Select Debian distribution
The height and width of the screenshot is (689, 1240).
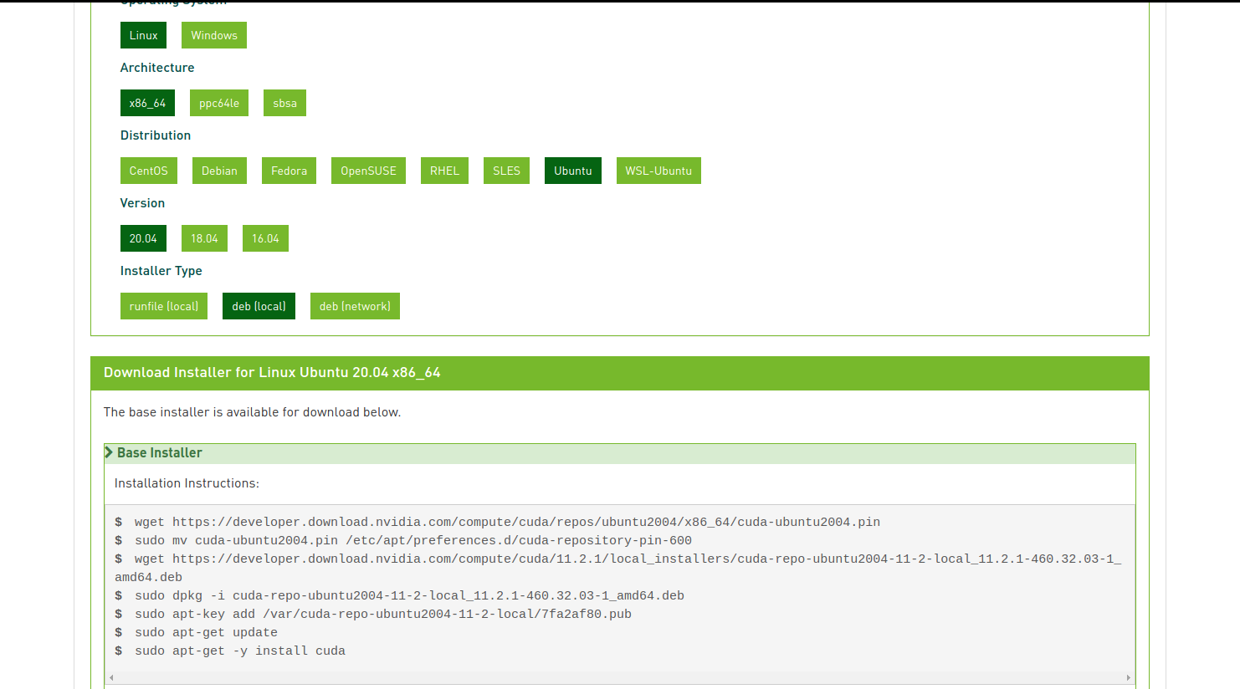[x=219, y=171]
